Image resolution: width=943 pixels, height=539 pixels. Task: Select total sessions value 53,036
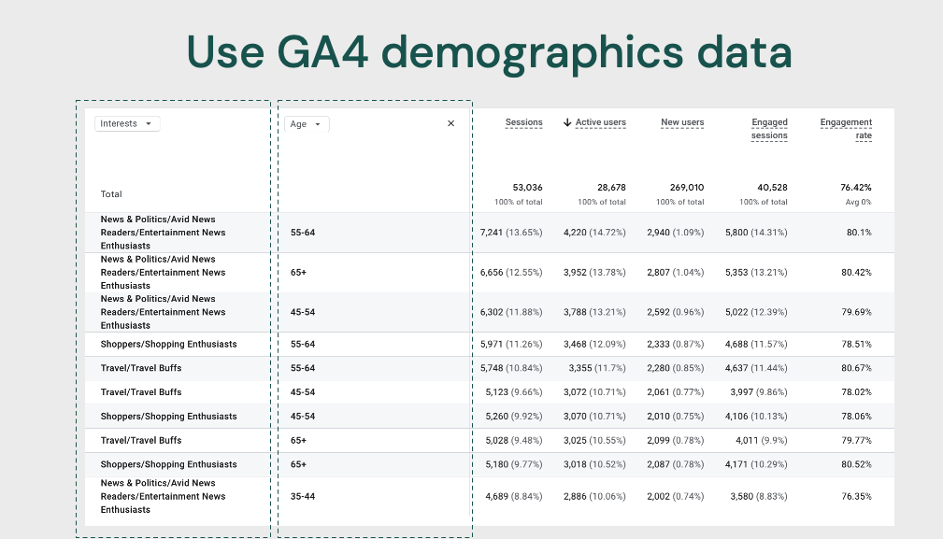(527, 188)
